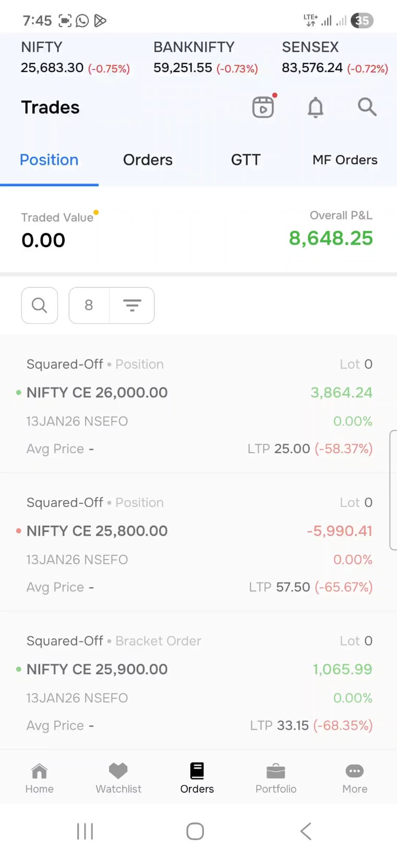
Task: Open notifications bell icon
Action: coord(316,107)
